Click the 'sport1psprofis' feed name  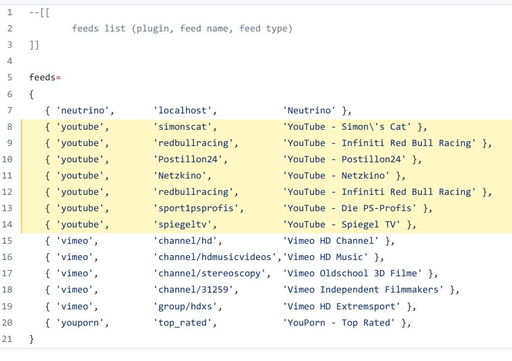pos(198,208)
